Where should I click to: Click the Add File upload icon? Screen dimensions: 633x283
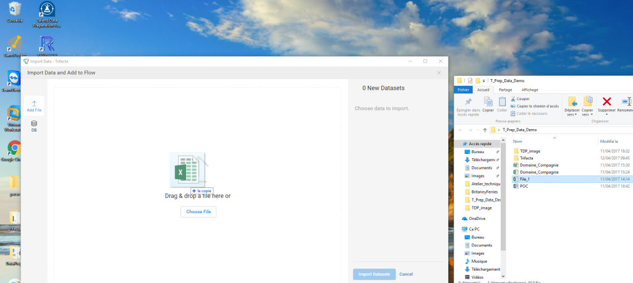click(33, 103)
